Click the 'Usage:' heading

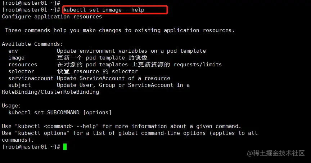point(11,106)
